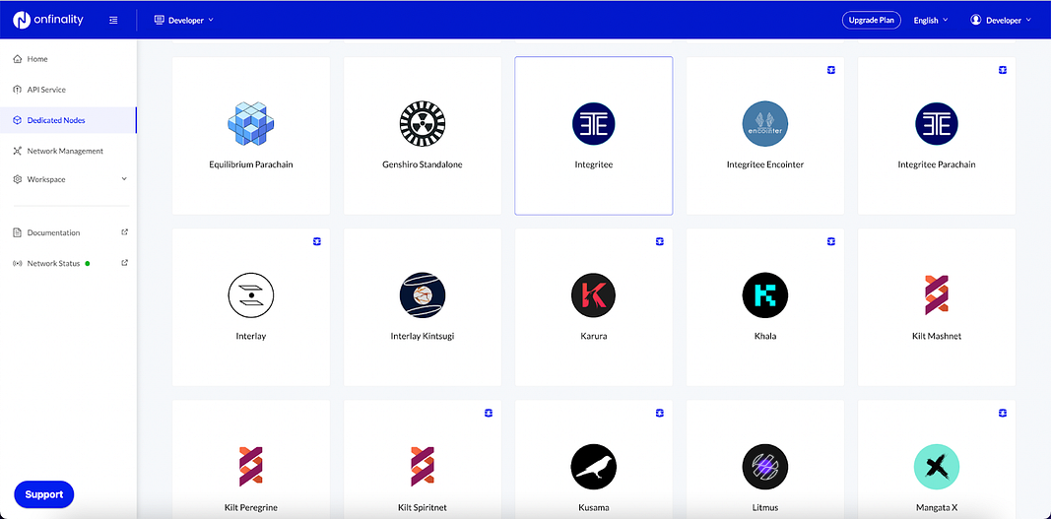Expand the Workspace sidebar section

pyautogui.click(x=68, y=179)
